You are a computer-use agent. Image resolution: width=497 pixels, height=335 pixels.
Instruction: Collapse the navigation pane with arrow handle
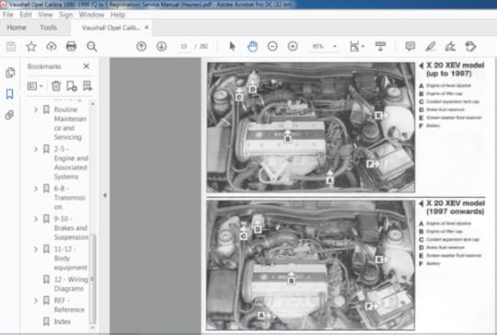click(105, 195)
